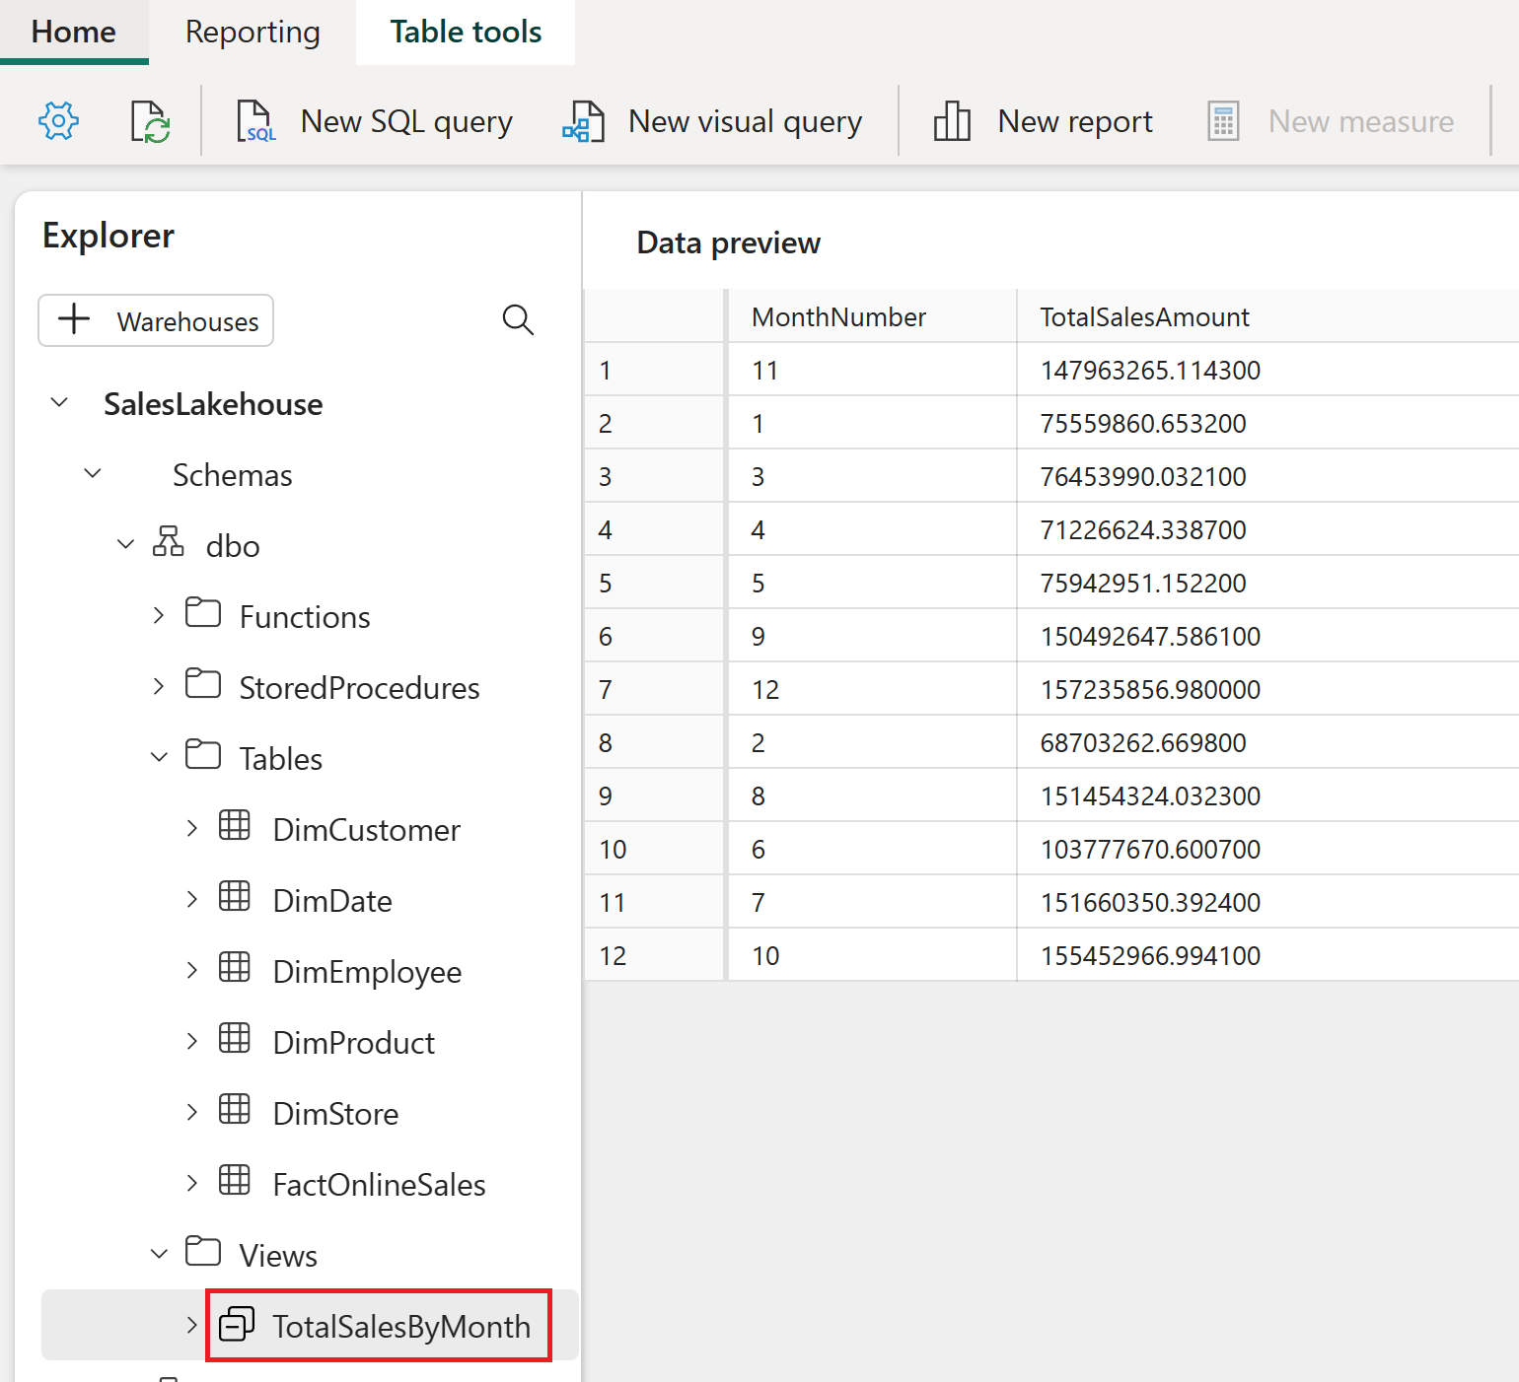
Task: Switch to the Table tools tab
Action: (466, 32)
